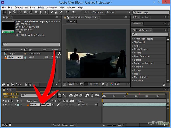Viewport: 171px width, 128px height.
Task: Open the project flowchart icon
Action: pyautogui.click(x=59, y=53)
